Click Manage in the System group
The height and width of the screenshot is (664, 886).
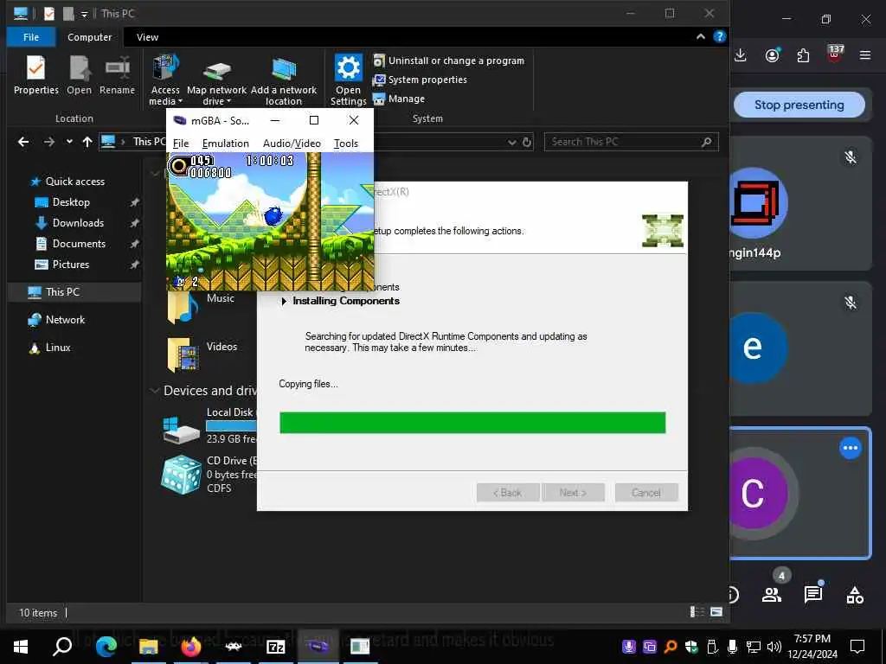399,99
